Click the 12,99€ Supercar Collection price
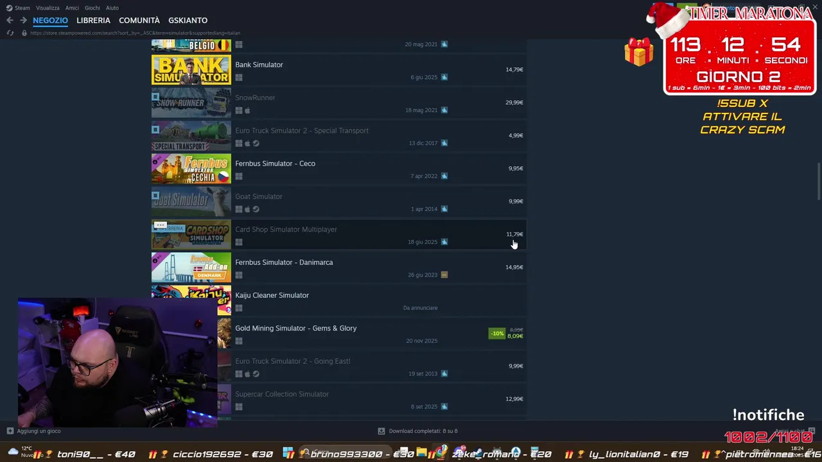 pos(514,399)
